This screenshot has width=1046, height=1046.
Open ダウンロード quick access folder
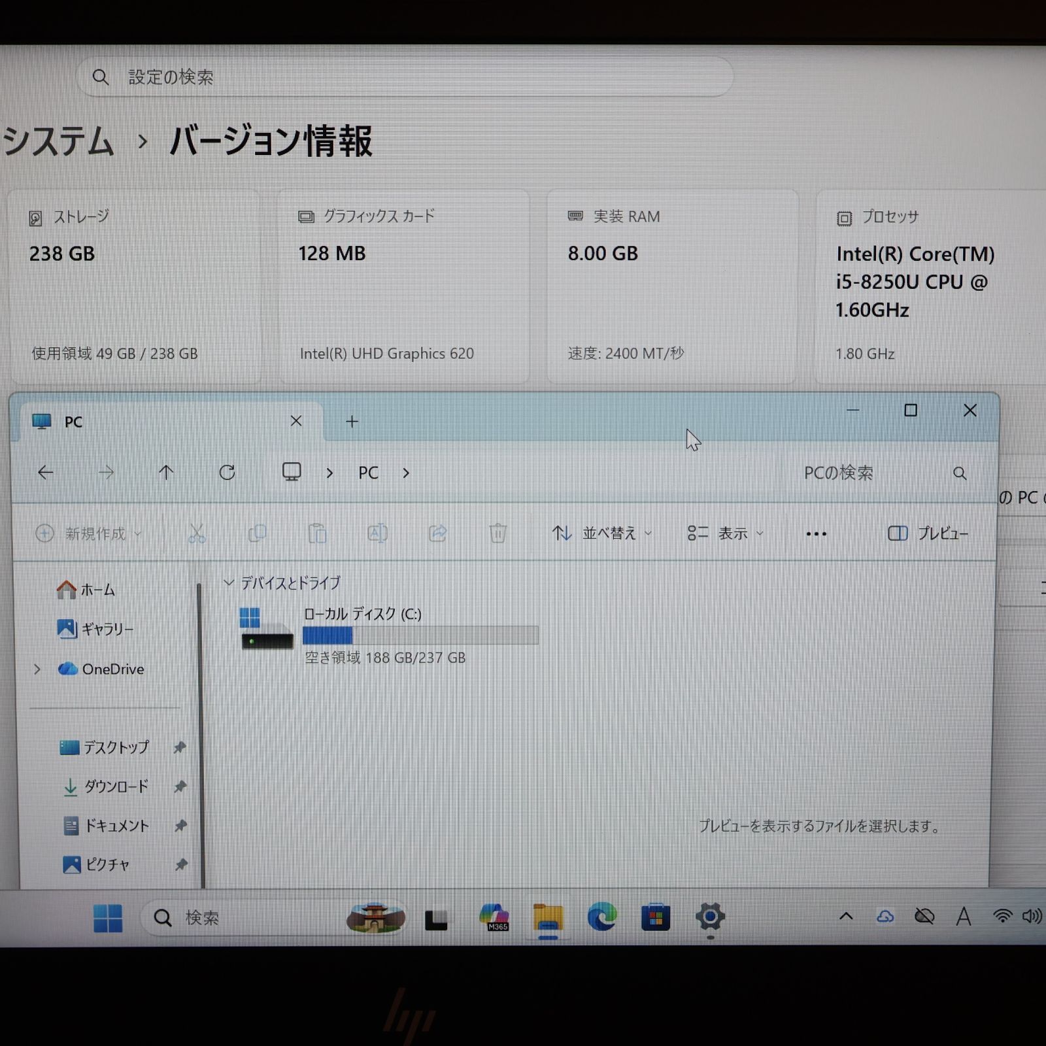click(x=105, y=786)
